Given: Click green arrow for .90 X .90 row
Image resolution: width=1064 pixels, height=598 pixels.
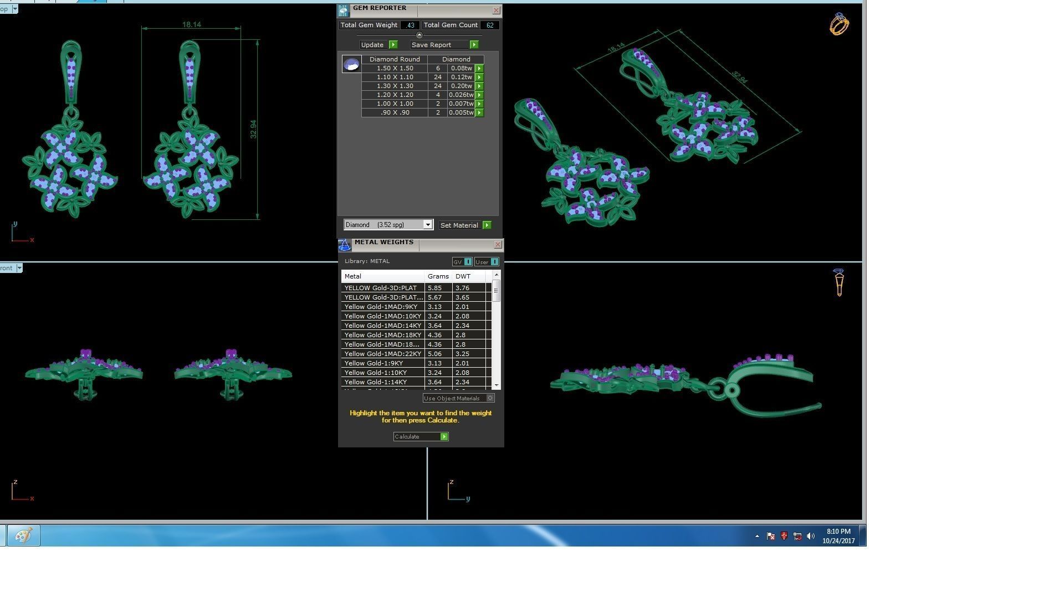Looking at the screenshot, I should pyautogui.click(x=479, y=113).
